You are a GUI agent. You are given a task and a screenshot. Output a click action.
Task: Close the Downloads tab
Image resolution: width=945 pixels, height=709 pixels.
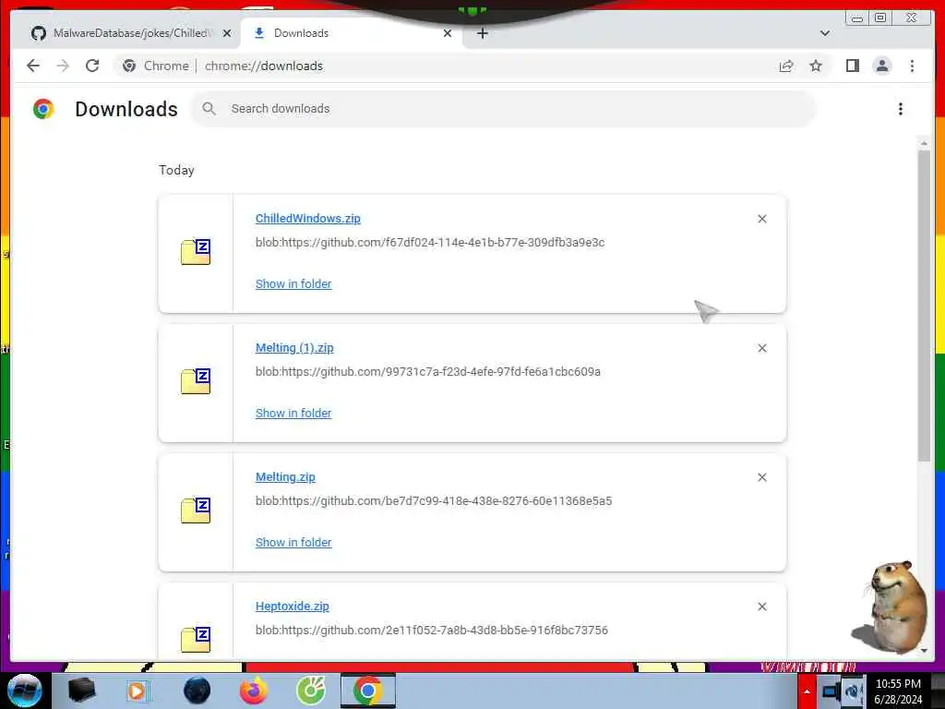448,33
